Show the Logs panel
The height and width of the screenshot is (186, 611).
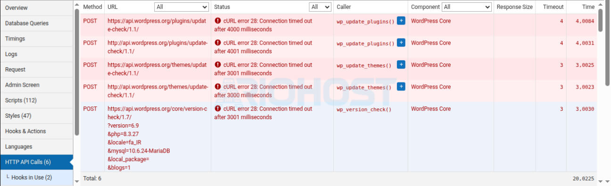(37, 54)
